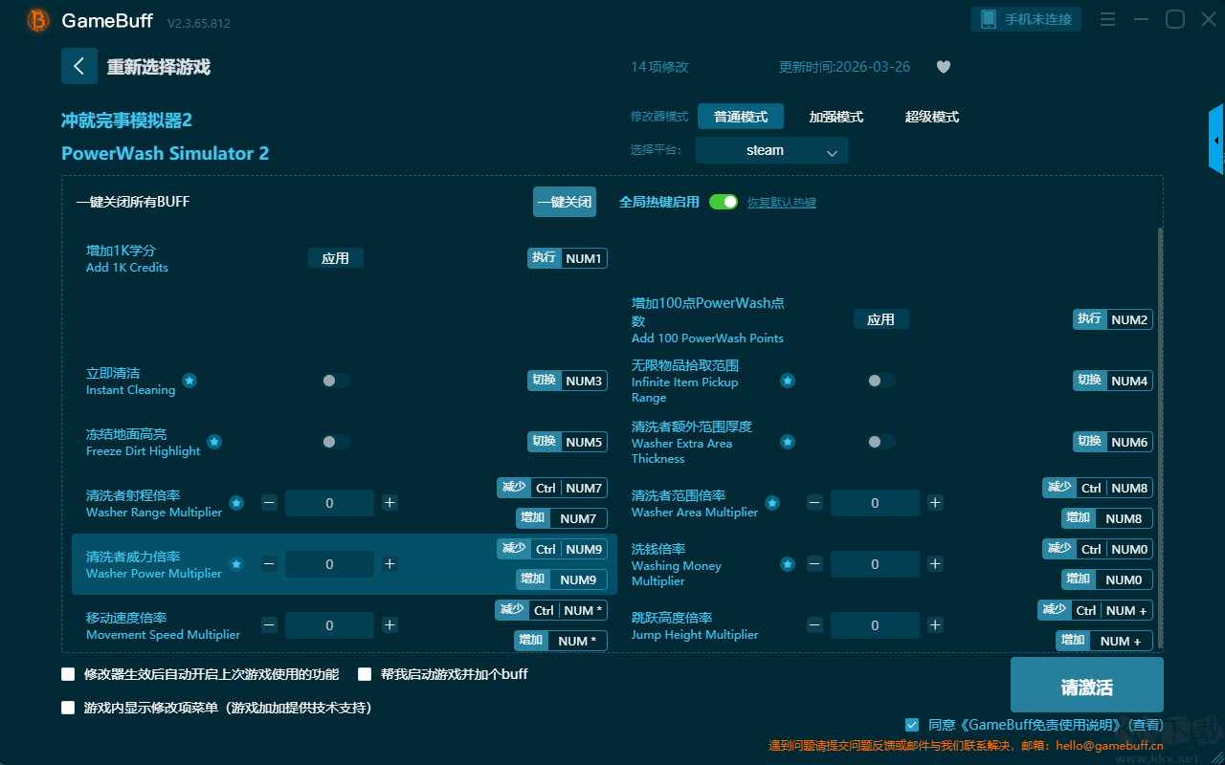Click the GameBuff logo icon
Image resolution: width=1225 pixels, height=765 pixels.
pos(38,20)
